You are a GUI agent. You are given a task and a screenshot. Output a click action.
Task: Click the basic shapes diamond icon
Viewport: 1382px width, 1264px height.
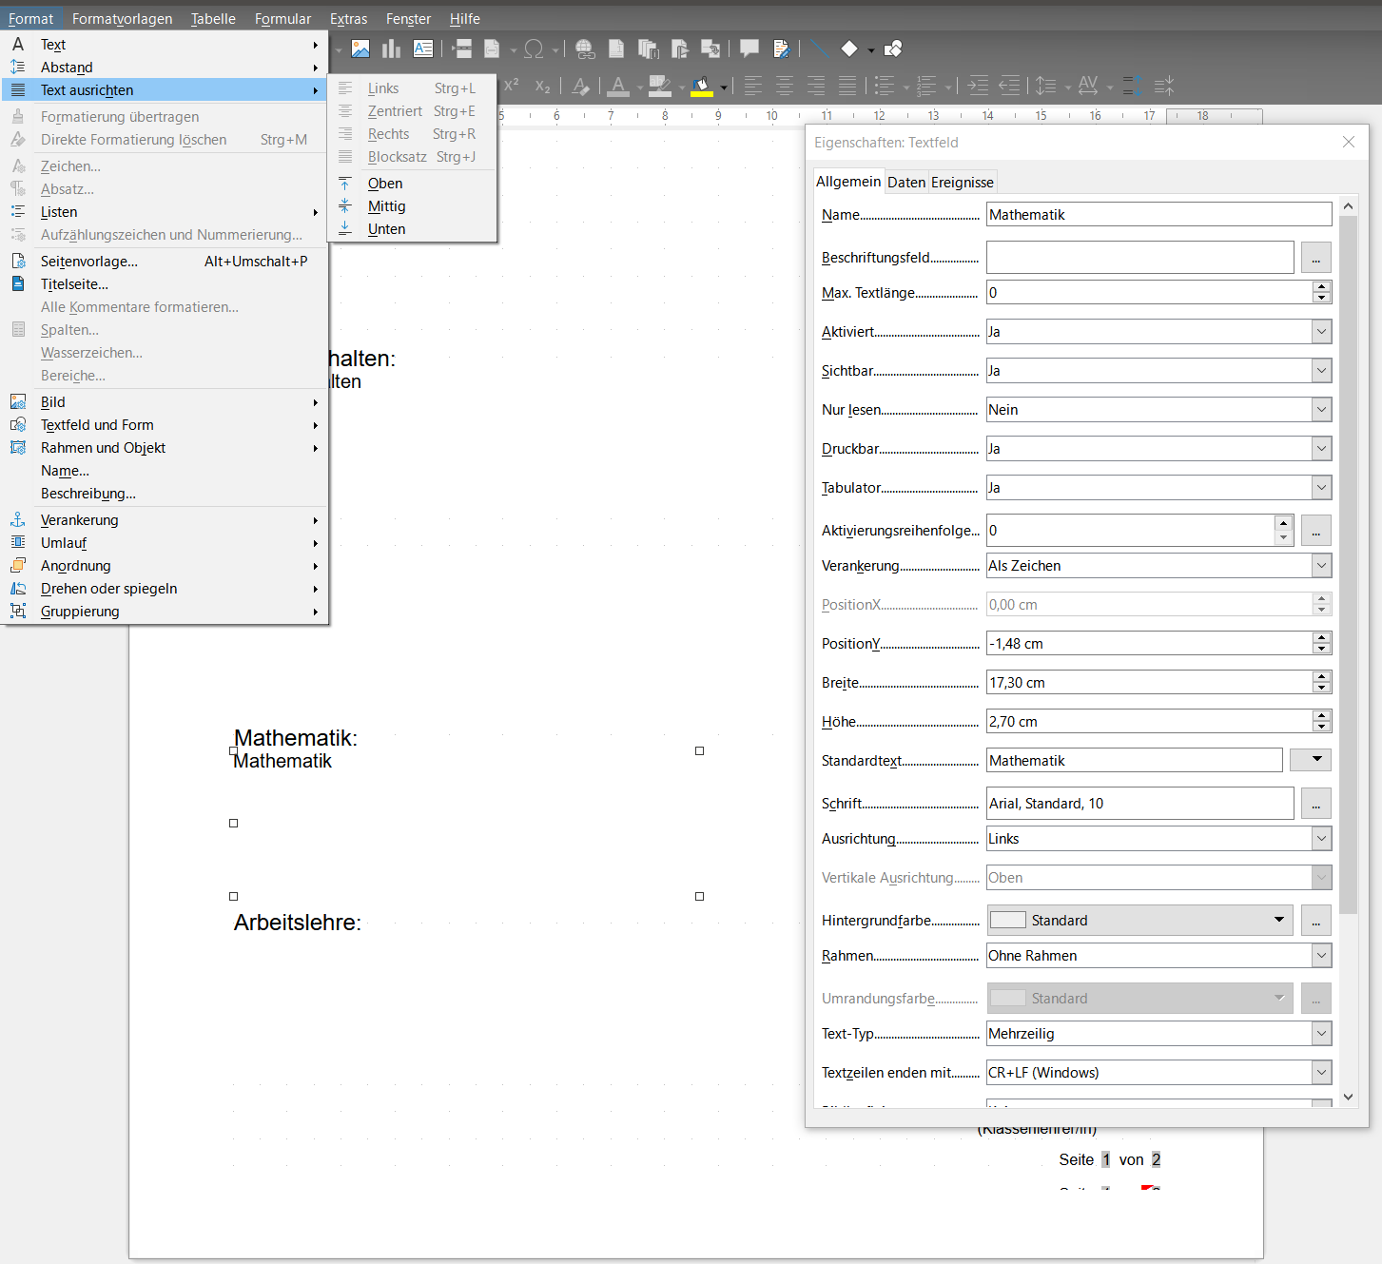tap(849, 49)
